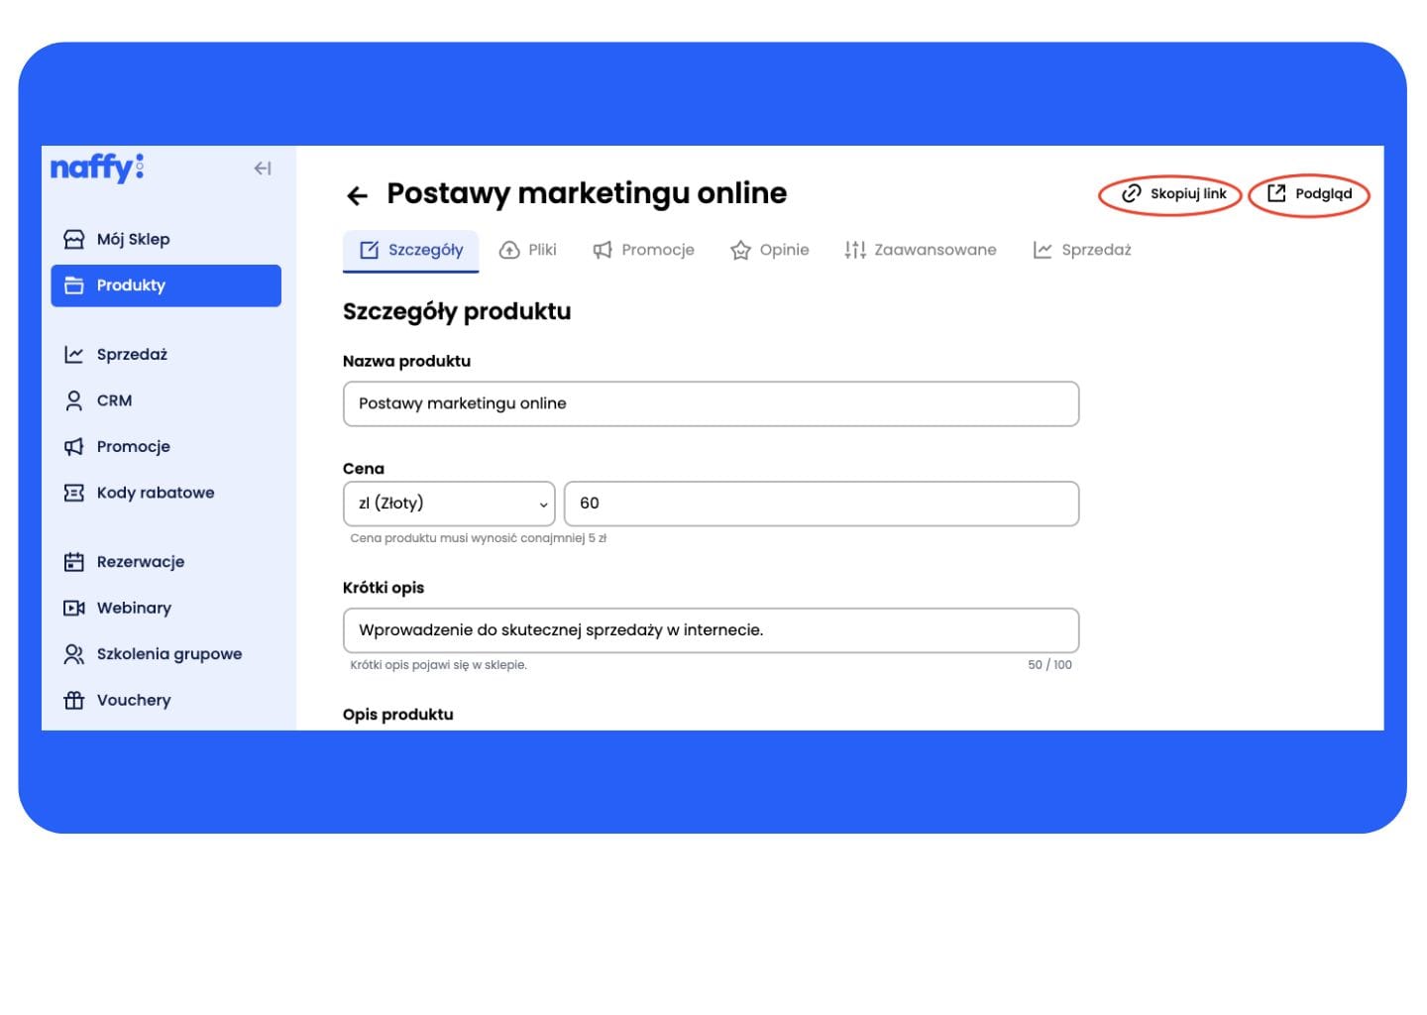Switch to Zaawansowane tab

pyautogui.click(x=921, y=250)
